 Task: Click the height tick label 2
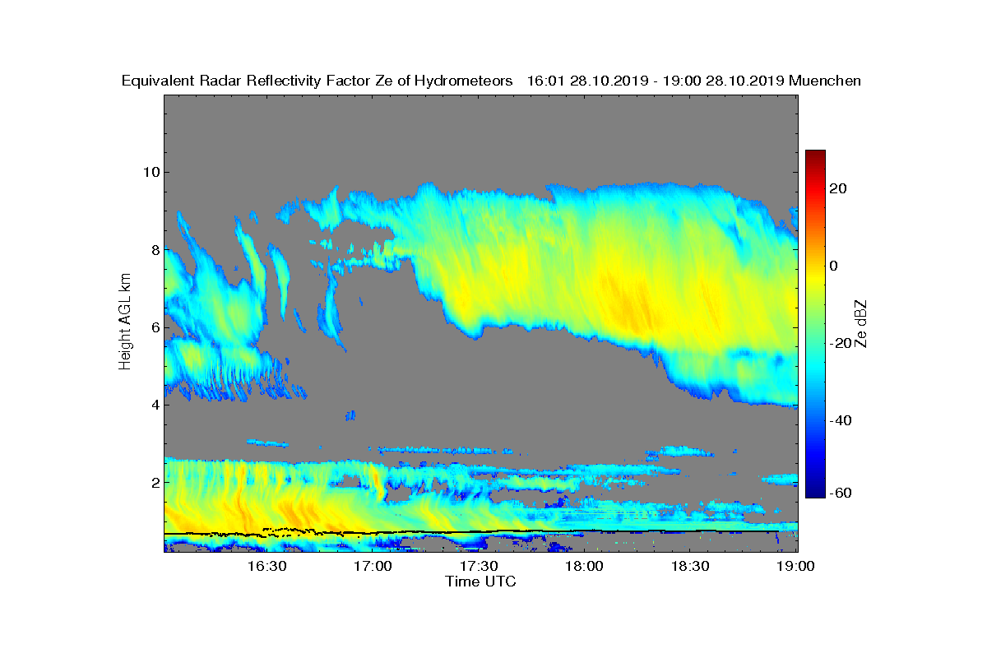154,481
